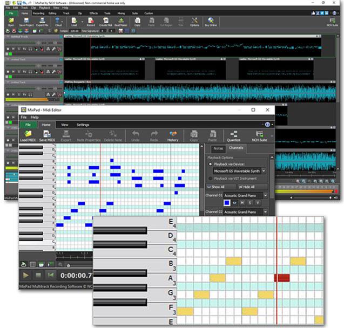Click the Save Project toolbar icon
Screen dimensions: 344x328
pos(26,22)
